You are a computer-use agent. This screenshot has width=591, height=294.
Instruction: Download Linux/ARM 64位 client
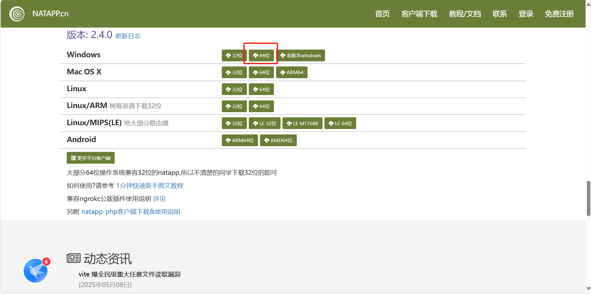[261, 106]
